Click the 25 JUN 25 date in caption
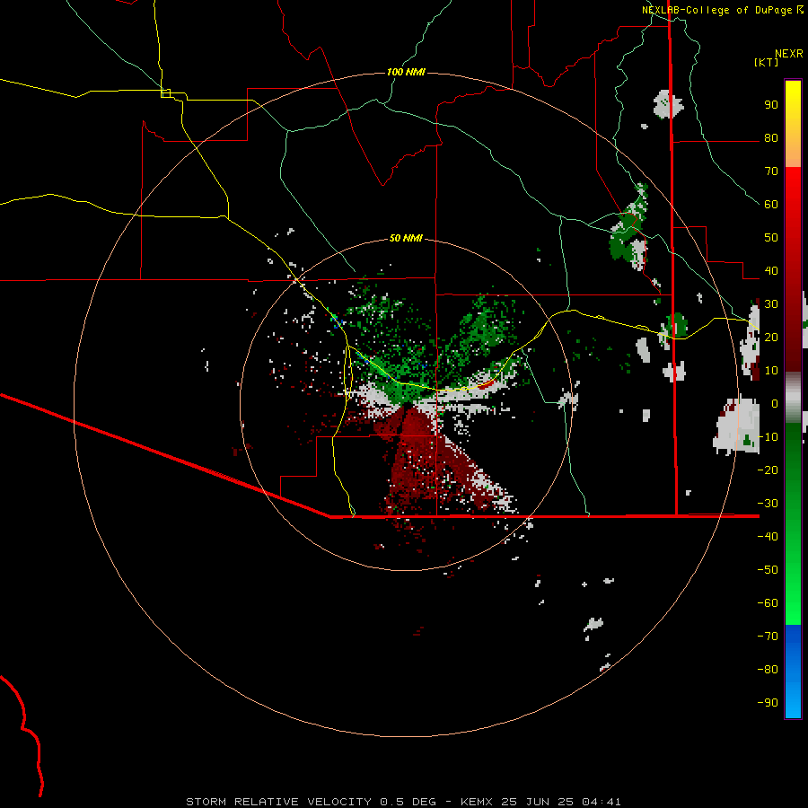Image resolution: width=808 pixels, height=808 pixels. [537, 802]
